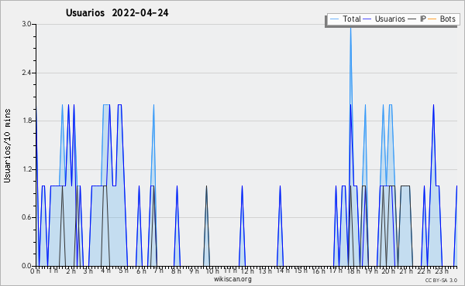Click the 23 h x-axis label
The image size is (465, 286).
(442, 271)
